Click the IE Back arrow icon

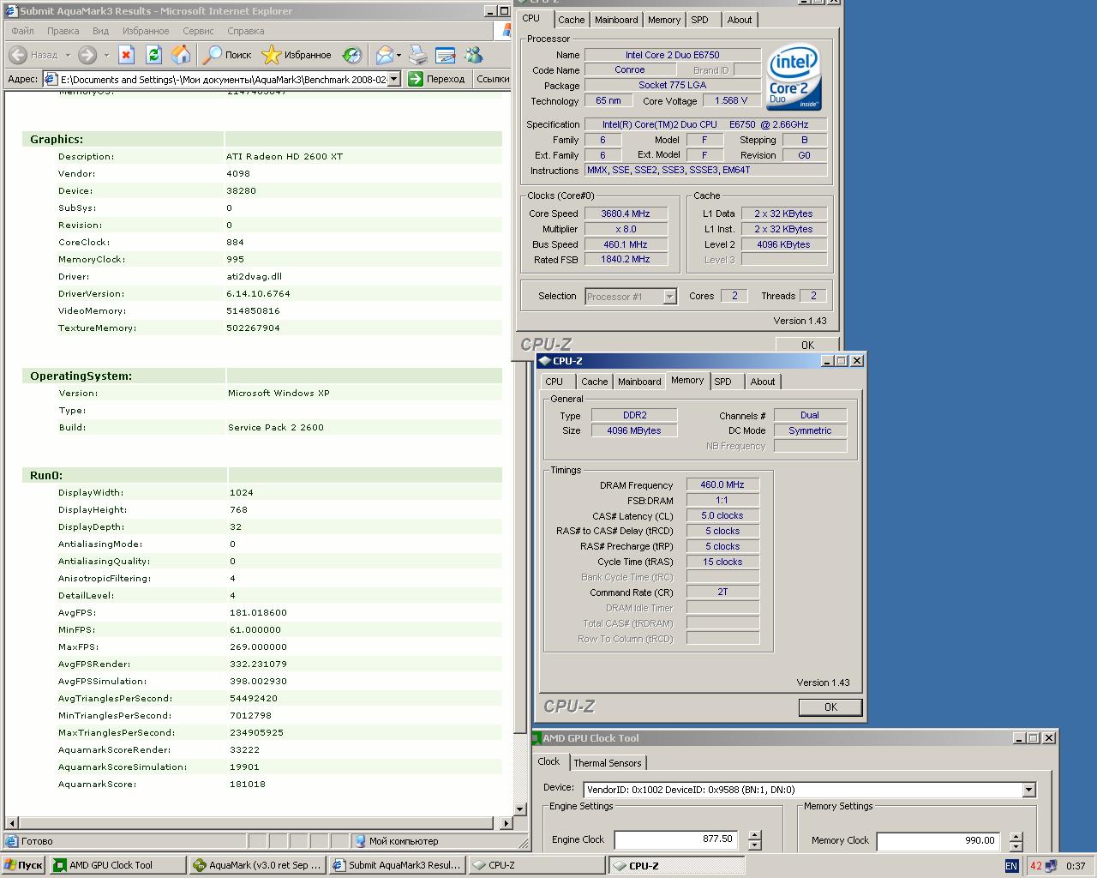pyautogui.click(x=18, y=55)
